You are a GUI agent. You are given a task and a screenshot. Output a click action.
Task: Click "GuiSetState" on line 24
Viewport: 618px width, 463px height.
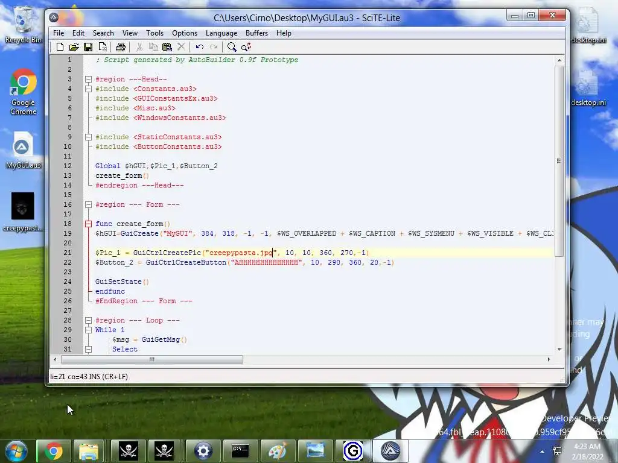pos(118,282)
